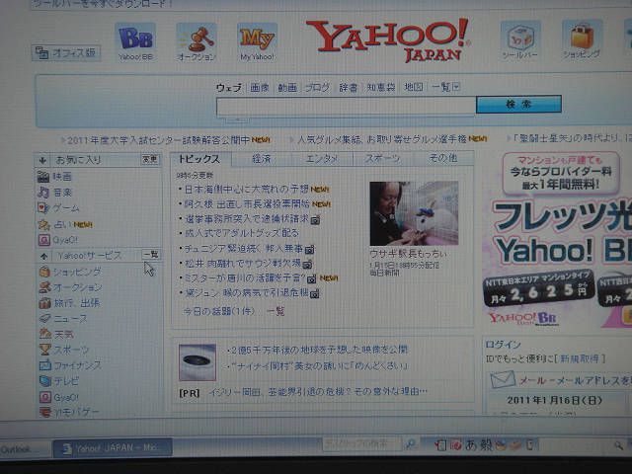
Task: Click the blue 検索 button
Action: click(518, 104)
